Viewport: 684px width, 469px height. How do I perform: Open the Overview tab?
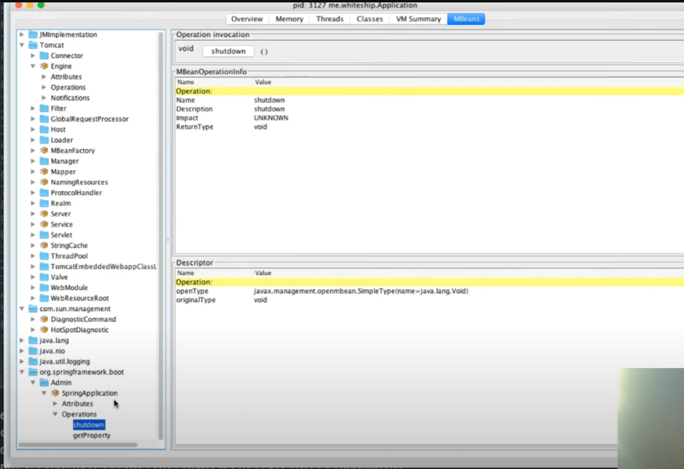[x=247, y=19]
